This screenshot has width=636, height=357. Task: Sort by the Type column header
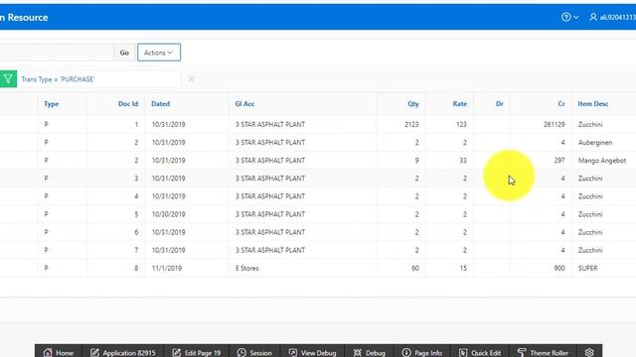click(x=51, y=104)
